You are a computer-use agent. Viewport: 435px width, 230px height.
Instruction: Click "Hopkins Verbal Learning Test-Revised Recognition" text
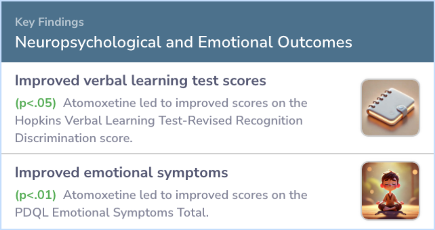pyautogui.click(x=159, y=121)
